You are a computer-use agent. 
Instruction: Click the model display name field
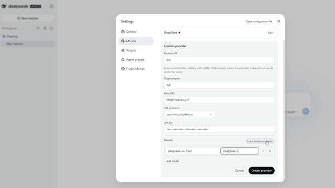coord(240,151)
